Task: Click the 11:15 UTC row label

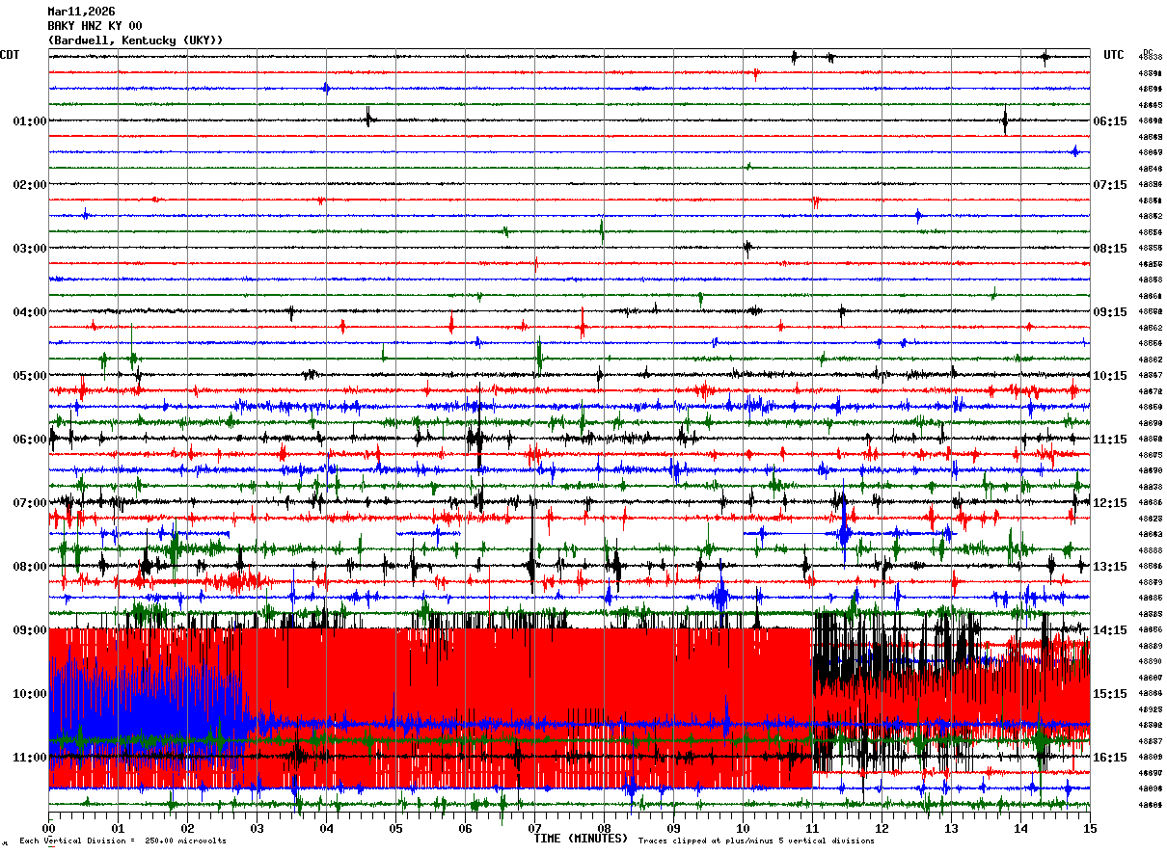Action: click(1109, 440)
